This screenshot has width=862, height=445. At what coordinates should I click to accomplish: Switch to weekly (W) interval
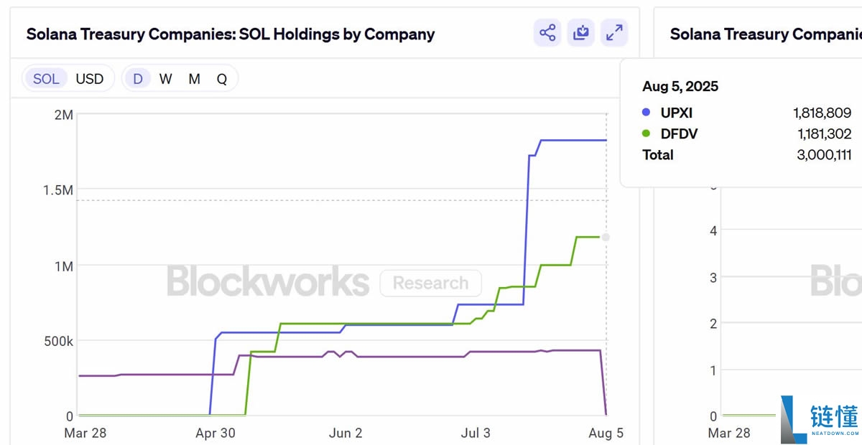(165, 79)
